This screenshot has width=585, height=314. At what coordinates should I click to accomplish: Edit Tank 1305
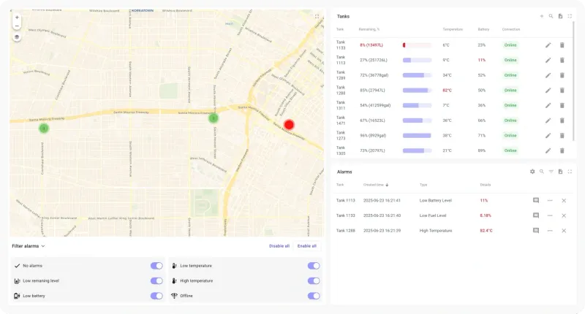tap(548, 150)
